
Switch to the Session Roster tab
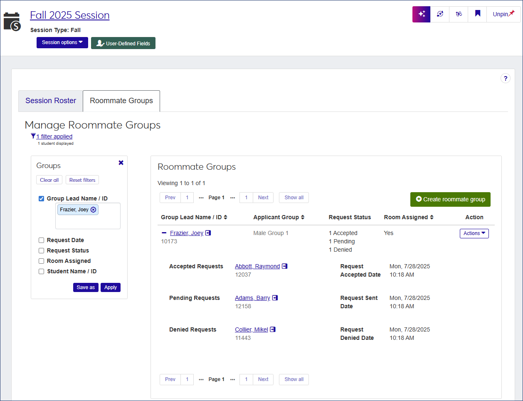point(50,101)
